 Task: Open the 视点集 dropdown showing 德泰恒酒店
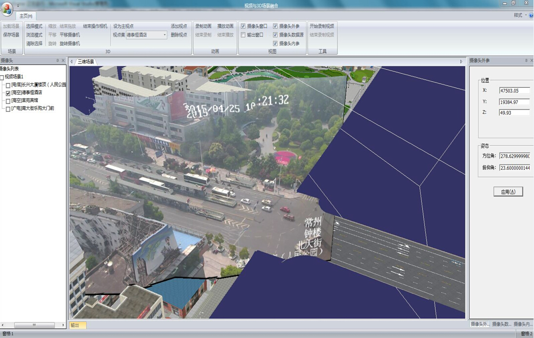click(x=164, y=35)
